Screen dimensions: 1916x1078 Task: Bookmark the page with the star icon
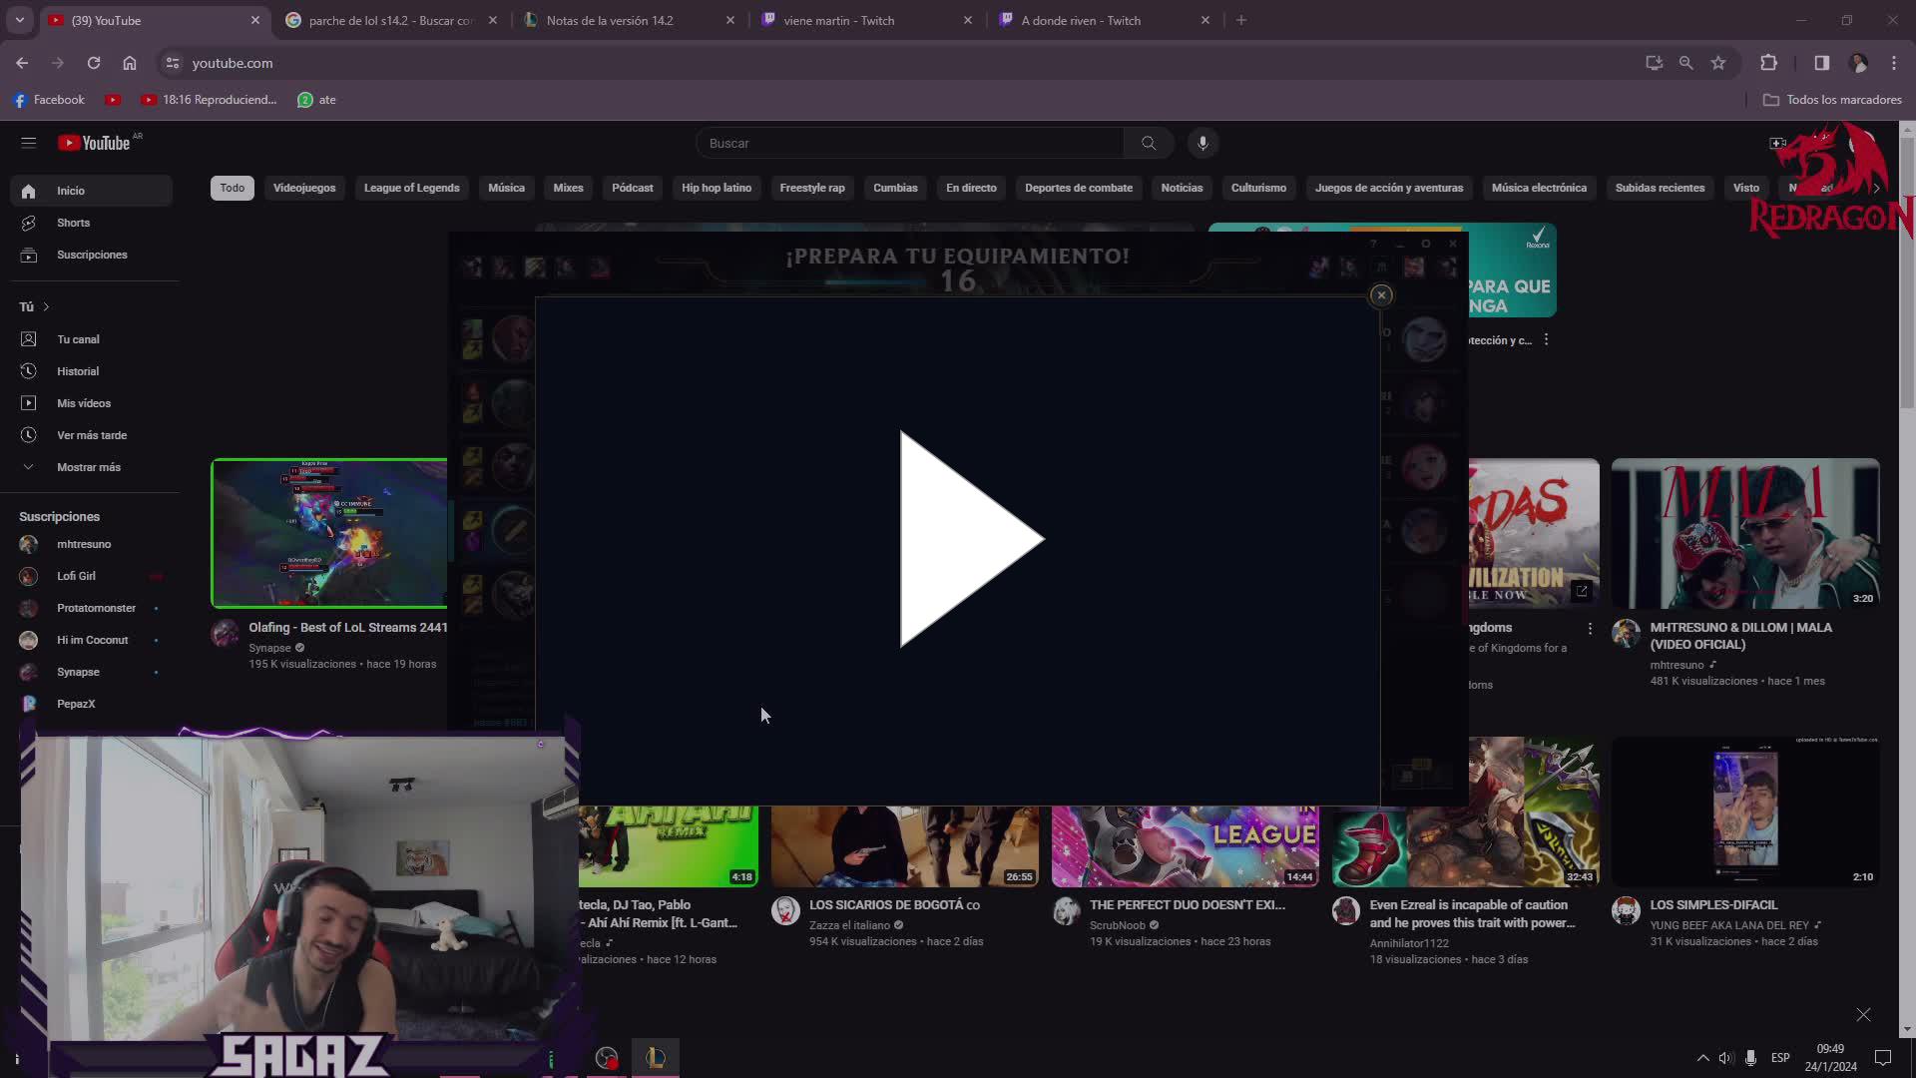(1718, 63)
